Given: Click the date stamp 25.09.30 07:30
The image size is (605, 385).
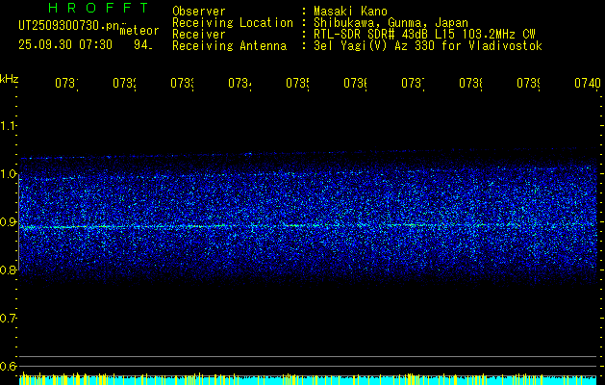Looking at the screenshot, I should pyautogui.click(x=65, y=45).
